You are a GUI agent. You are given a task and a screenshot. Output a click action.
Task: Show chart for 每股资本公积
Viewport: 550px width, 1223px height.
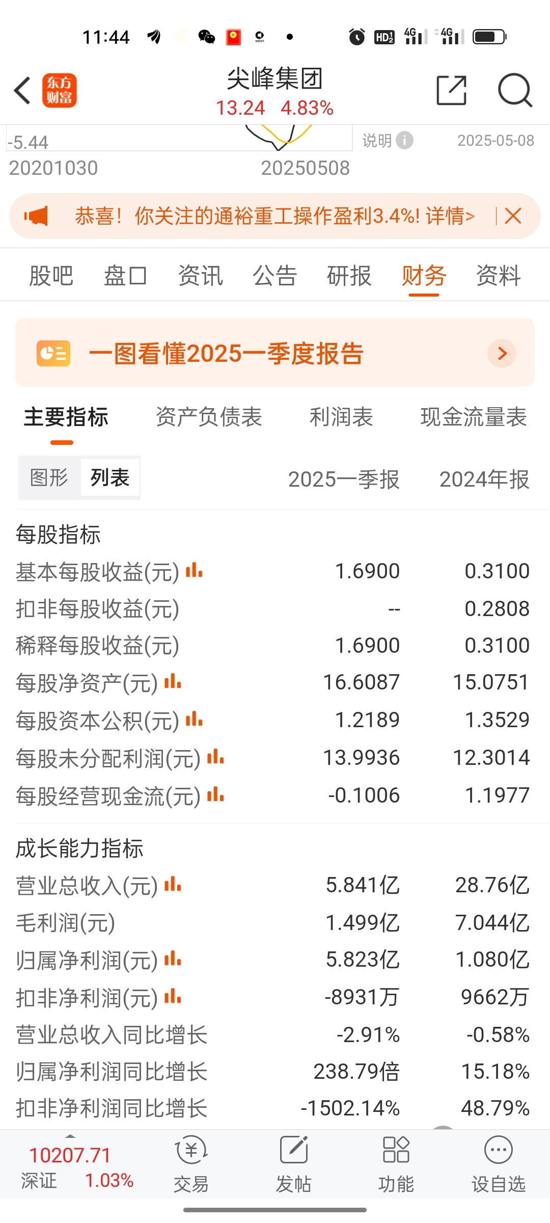click(194, 719)
